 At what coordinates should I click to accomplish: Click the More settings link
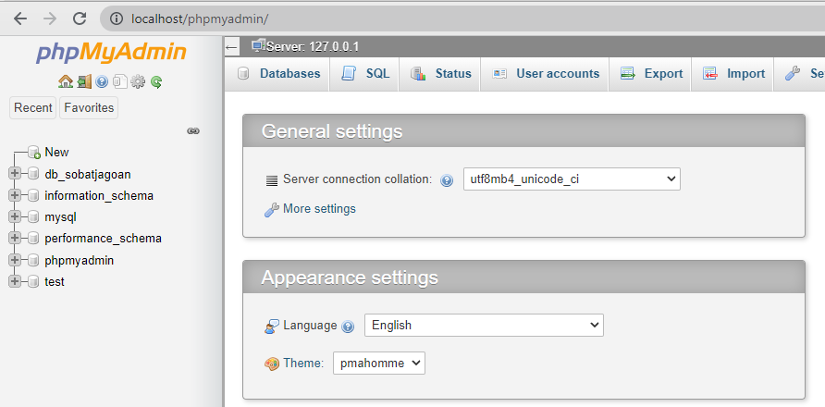click(x=319, y=209)
